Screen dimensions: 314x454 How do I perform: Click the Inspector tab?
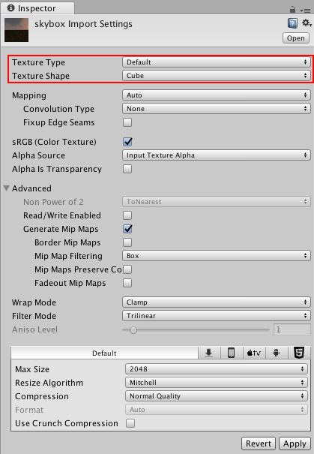[x=37, y=8]
